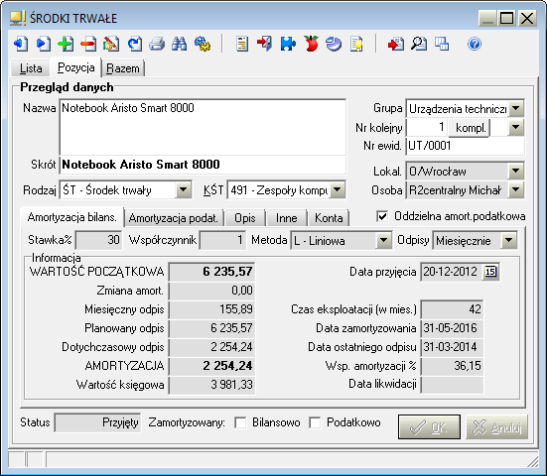The height and width of the screenshot is (476, 547).
Task: Click the blue puzzle piece icon
Action: (288, 45)
